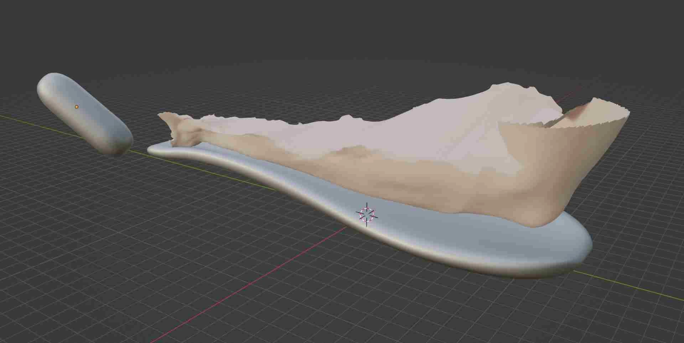The width and height of the screenshot is (684, 343).
Task: Click the orange origin dot on capsule
Action: pyautogui.click(x=77, y=107)
